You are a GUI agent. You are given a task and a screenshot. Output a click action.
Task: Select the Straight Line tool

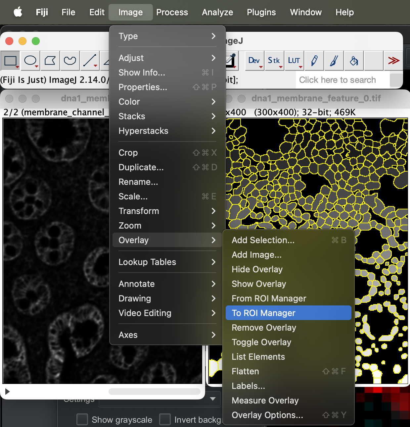[90, 61]
